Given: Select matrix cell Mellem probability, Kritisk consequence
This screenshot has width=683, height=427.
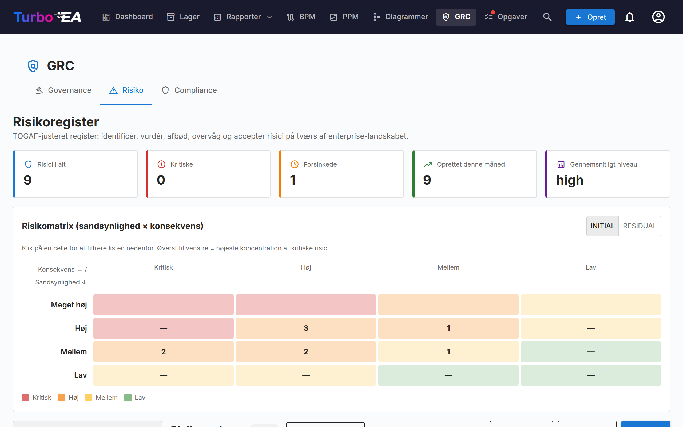Looking at the screenshot, I should point(163,351).
